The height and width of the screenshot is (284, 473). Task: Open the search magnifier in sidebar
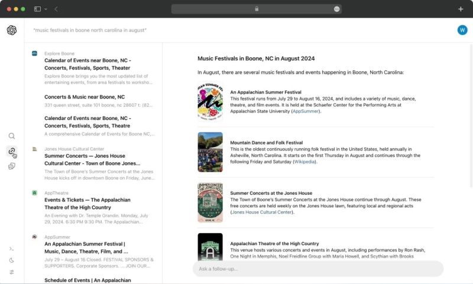[12, 136]
